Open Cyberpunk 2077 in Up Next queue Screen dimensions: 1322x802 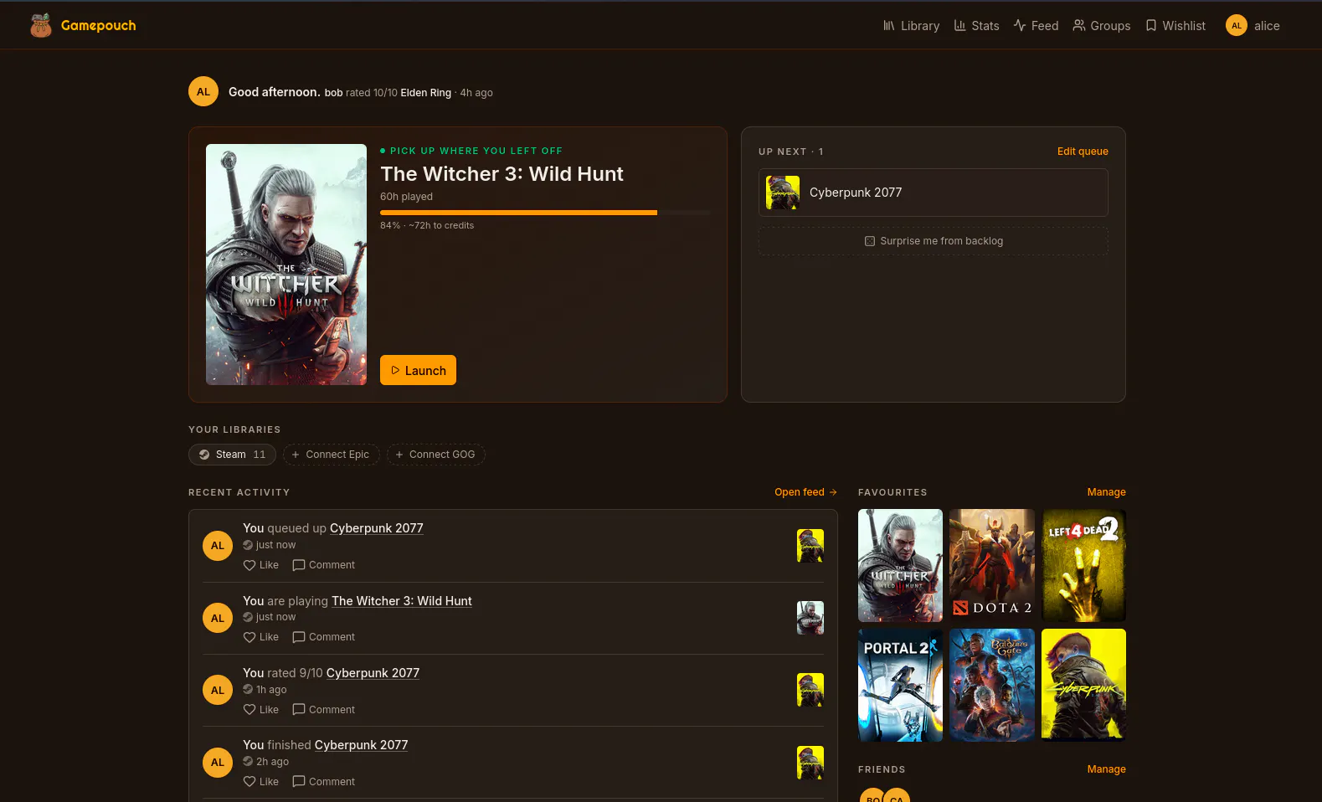click(934, 193)
